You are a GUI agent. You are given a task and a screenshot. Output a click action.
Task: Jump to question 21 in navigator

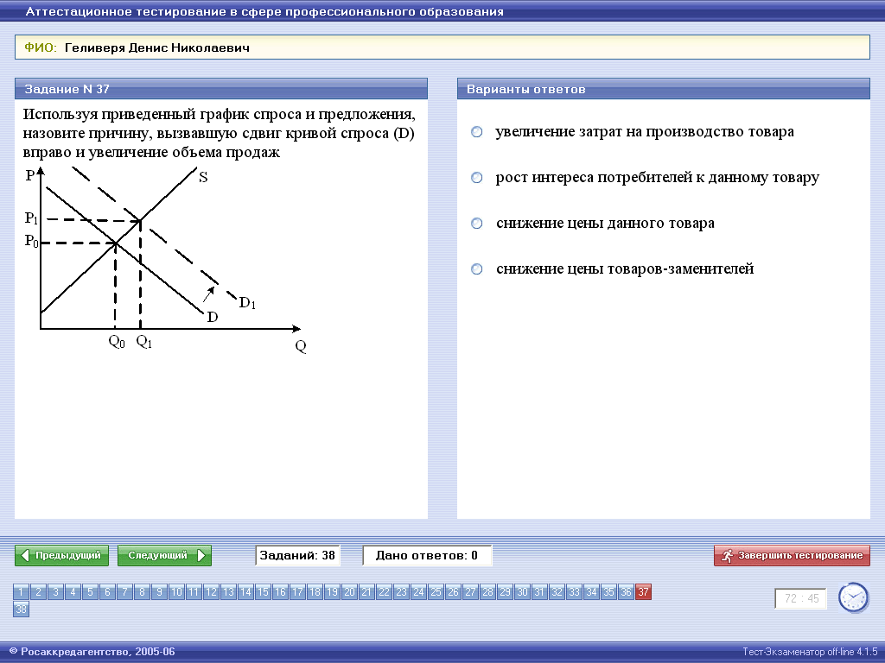(366, 592)
